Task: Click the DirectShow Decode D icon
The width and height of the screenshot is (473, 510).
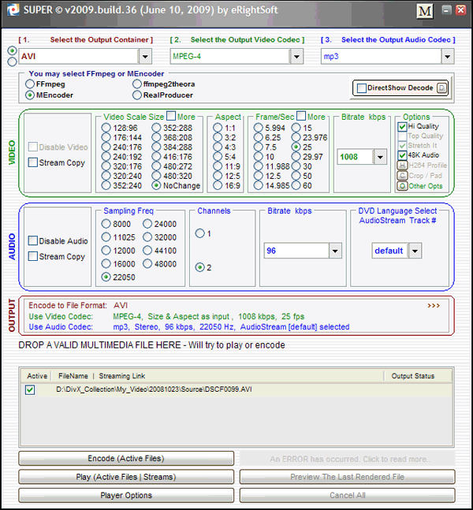Action: tap(441, 87)
